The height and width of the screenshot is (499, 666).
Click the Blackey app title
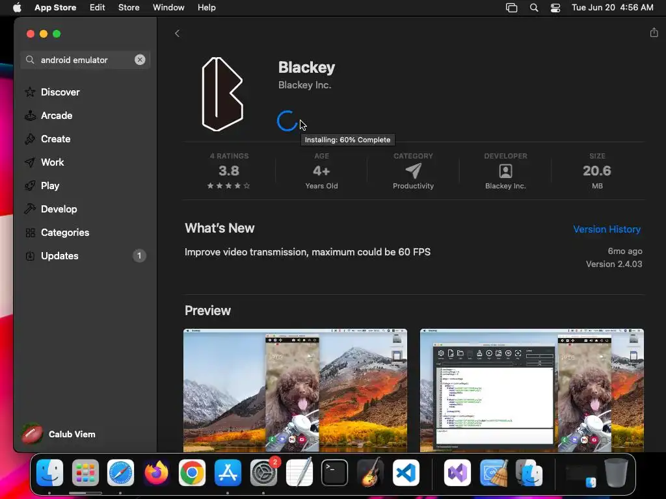[307, 67]
